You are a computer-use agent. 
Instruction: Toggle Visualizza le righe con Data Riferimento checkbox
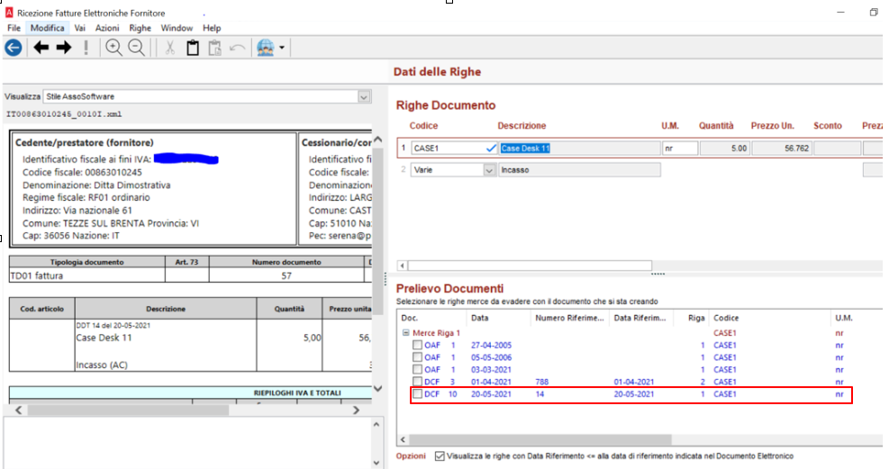pos(440,456)
